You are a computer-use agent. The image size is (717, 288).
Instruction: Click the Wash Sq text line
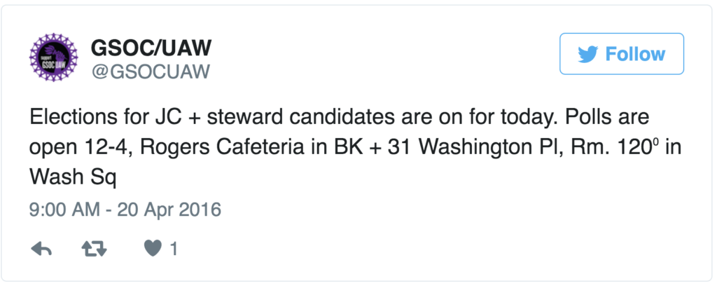pos(73,179)
